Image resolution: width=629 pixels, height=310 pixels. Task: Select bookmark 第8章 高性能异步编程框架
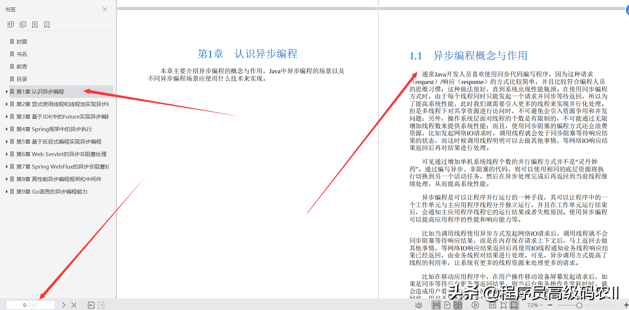pyautogui.click(x=59, y=179)
